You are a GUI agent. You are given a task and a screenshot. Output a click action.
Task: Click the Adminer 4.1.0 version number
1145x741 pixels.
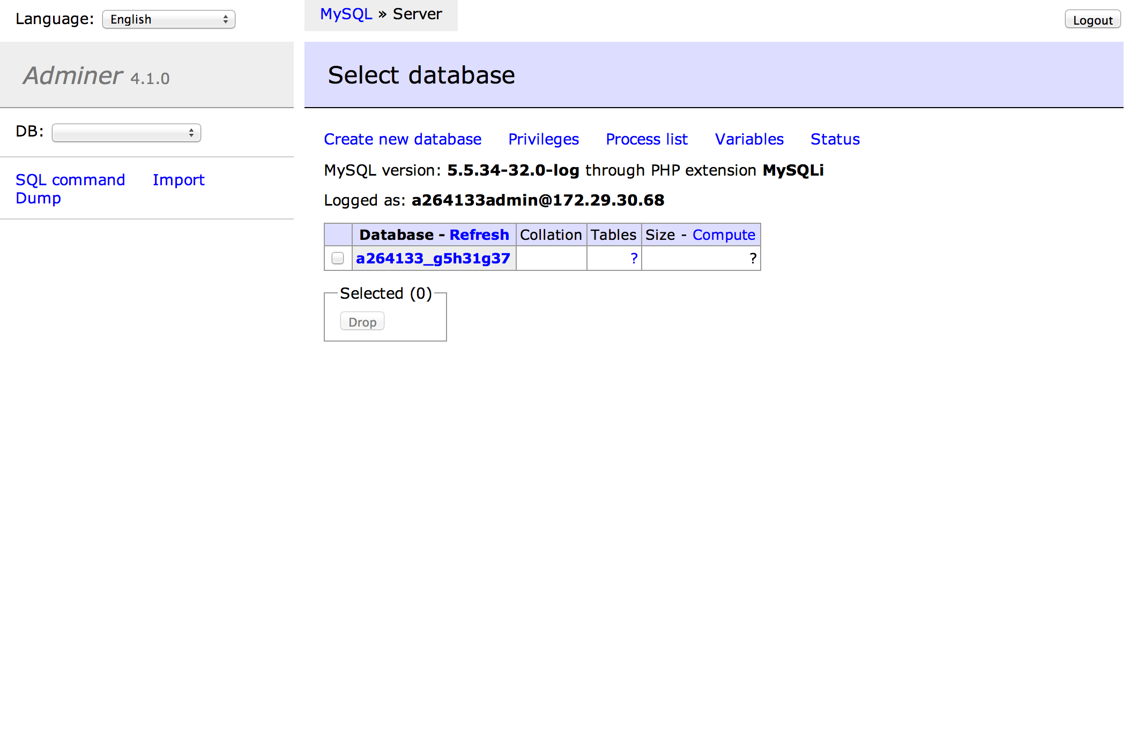[x=150, y=79]
